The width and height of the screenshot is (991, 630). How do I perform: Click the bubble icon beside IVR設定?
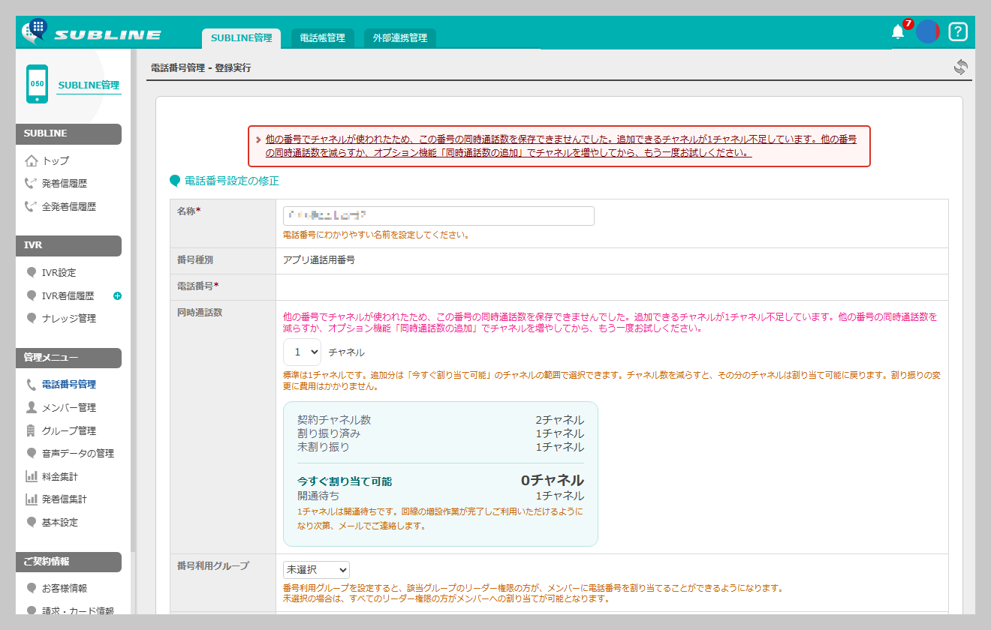pyautogui.click(x=31, y=272)
